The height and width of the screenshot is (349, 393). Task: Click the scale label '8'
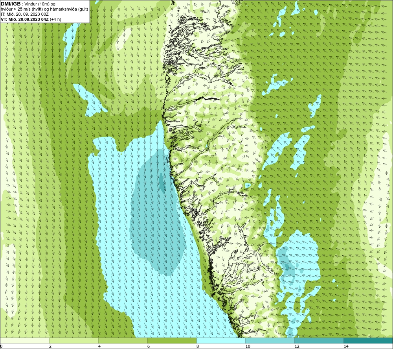[x=198, y=347]
